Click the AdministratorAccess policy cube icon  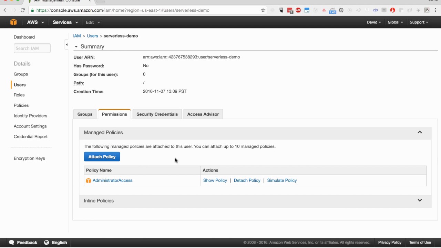click(89, 180)
